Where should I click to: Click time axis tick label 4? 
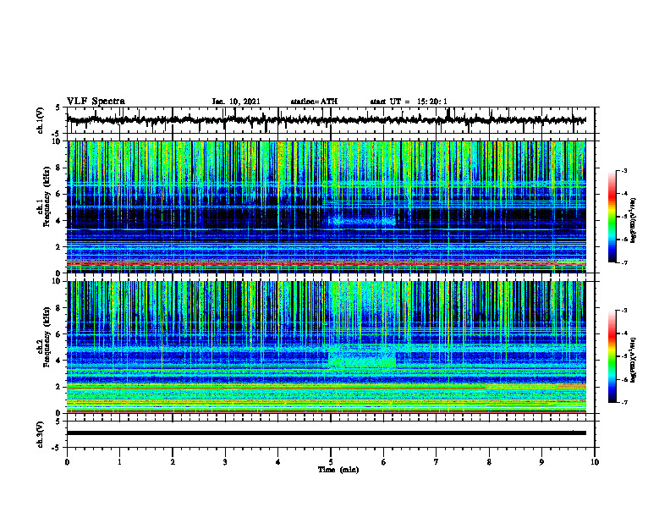click(278, 462)
